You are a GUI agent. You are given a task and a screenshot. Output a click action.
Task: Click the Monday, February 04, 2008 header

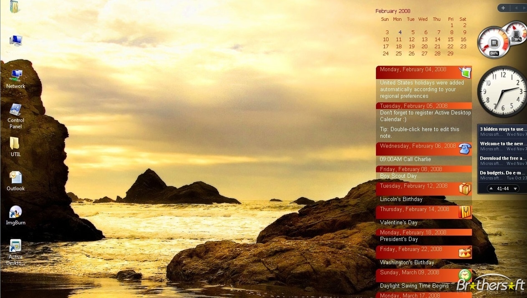tap(413, 70)
